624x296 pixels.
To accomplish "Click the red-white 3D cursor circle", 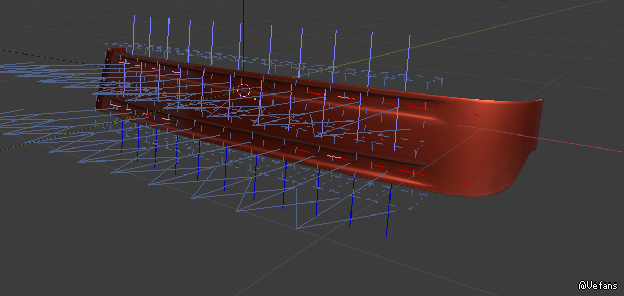I will point(243,90).
